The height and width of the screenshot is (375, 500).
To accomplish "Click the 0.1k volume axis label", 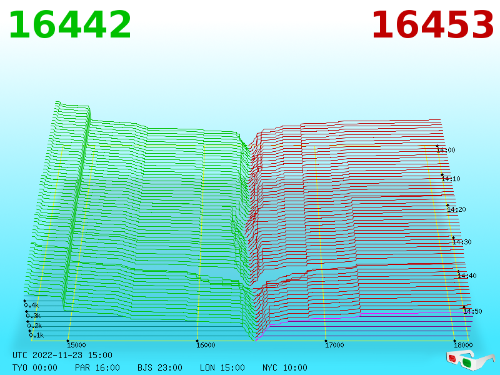I will coord(37,335).
